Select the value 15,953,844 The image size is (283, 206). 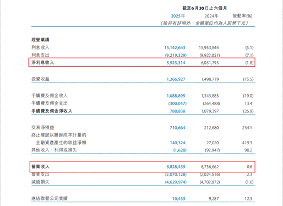[209, 48]
